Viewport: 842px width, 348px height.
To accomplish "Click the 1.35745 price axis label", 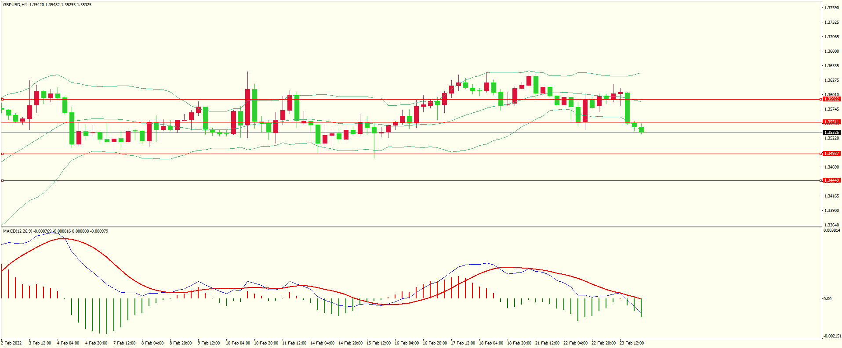I will click(x=832, y=109).
